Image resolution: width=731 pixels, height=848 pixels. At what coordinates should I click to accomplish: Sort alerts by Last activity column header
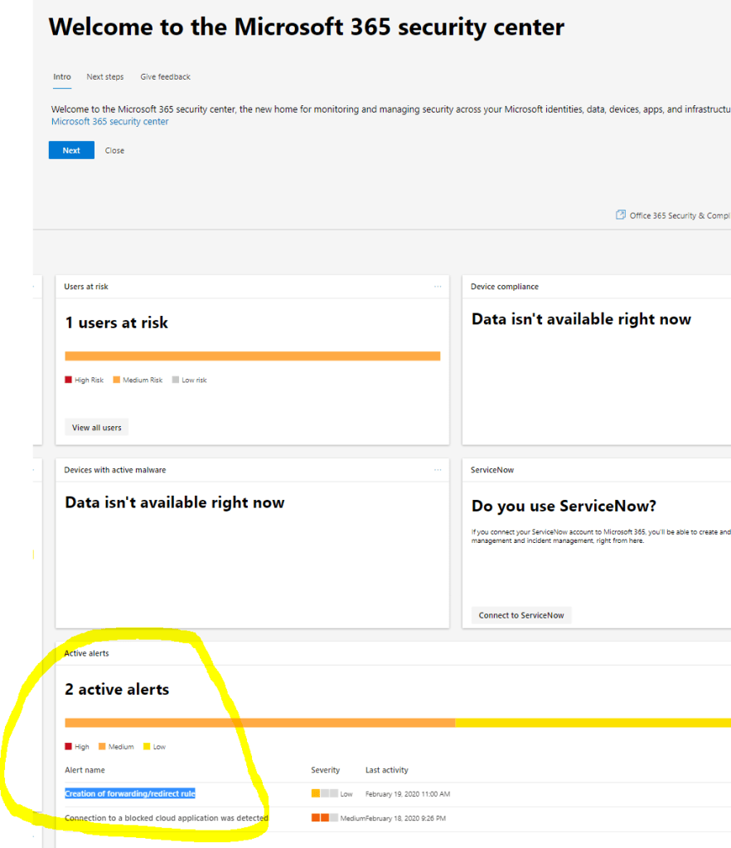coord(386,770)
